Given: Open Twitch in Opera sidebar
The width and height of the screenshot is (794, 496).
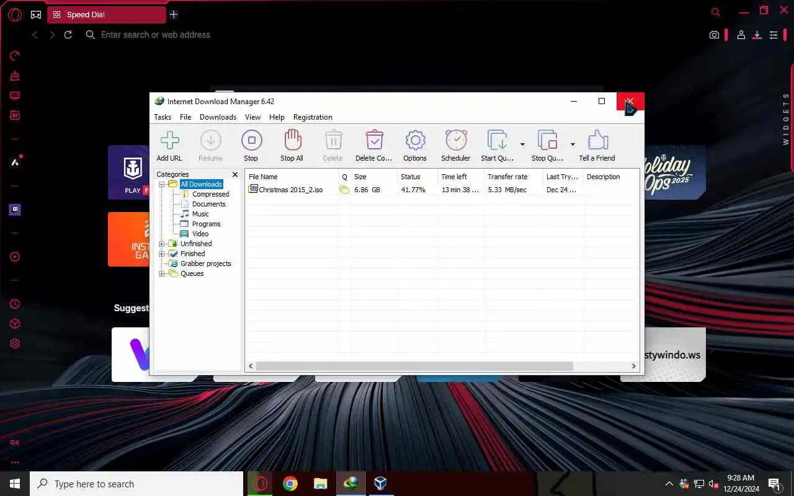Looking at the screenshot, I should tap(15, 210).
